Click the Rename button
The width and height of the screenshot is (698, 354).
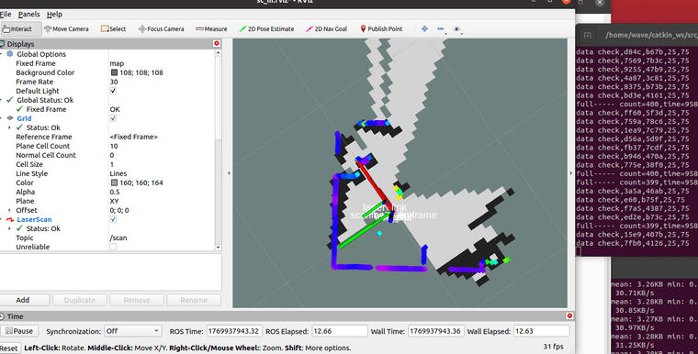pyautogui.click(x=194, y=300)
